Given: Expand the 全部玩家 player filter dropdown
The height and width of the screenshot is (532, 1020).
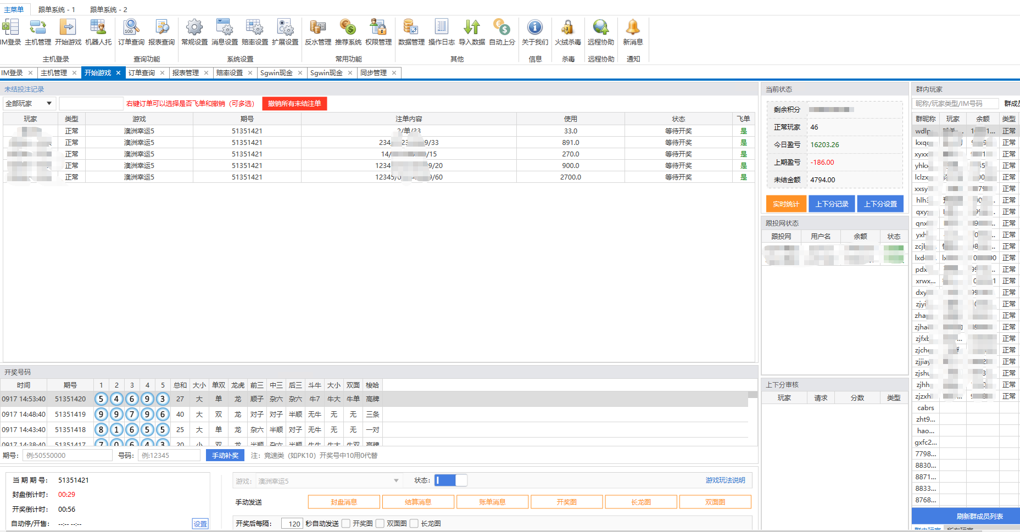Looking at the screenshot, I should pyautogui.click(x=29, y=103).
